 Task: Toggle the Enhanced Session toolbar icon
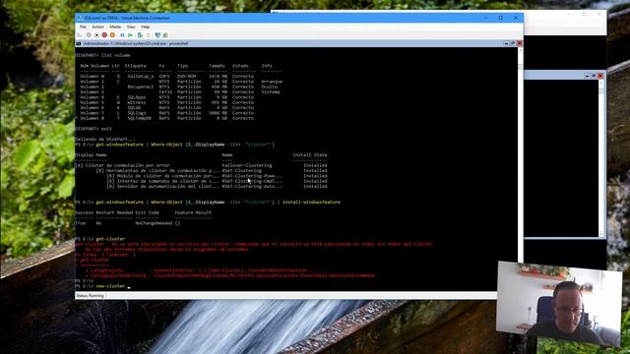[x=157, y=35]
